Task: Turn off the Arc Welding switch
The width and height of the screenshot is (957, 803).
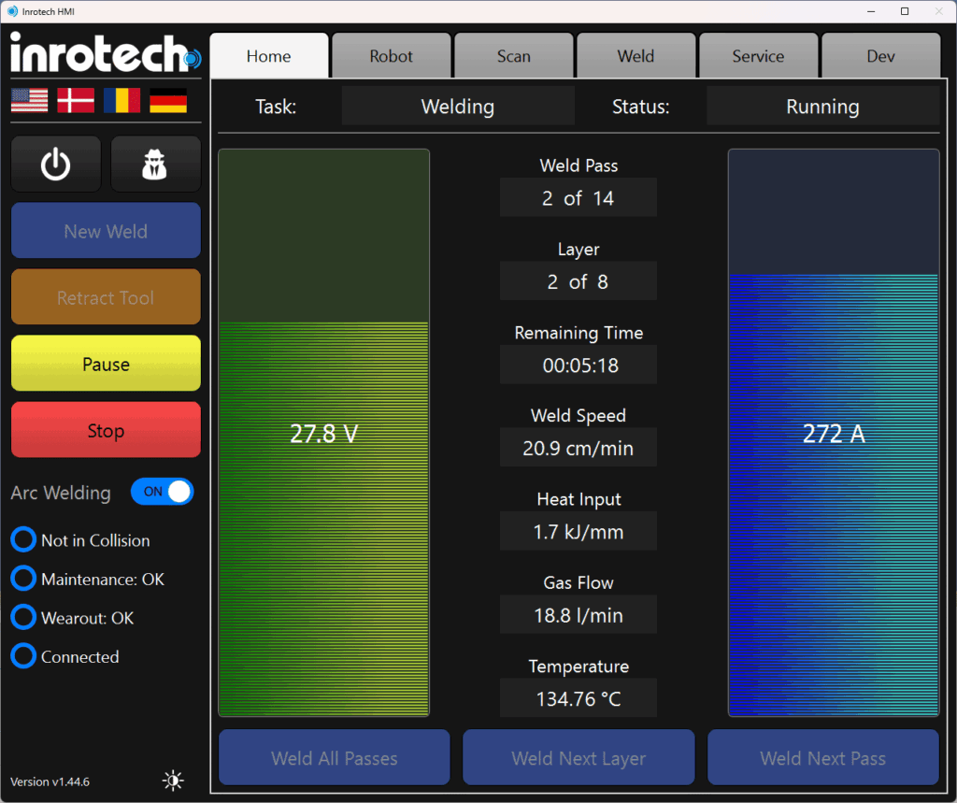Action: tap(163, 492)
